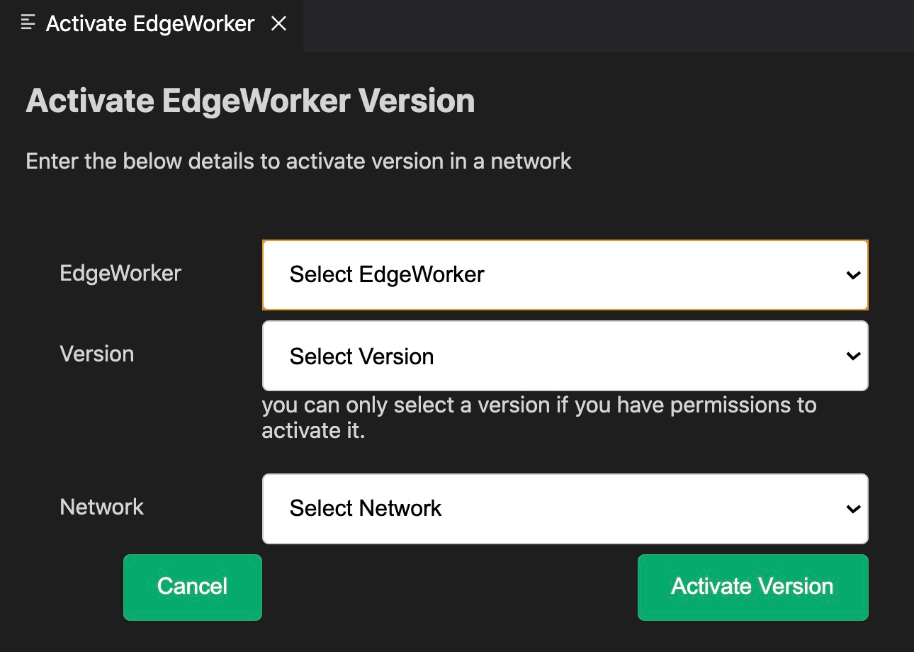Click the Activate Version button
This screenshot has height=652, width=914.
(752, 587)
